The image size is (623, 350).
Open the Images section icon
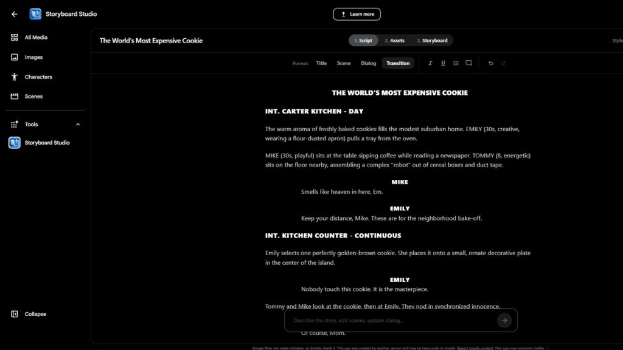(x=15, y=57)
